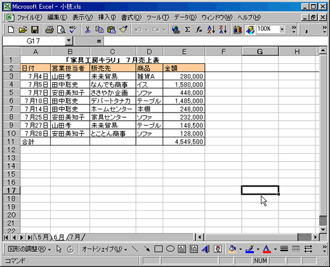This screenshot has height=267, width=330.
Task: Click the Undo arrow icon
Action: pyautogui.click(x=138, y=30)
